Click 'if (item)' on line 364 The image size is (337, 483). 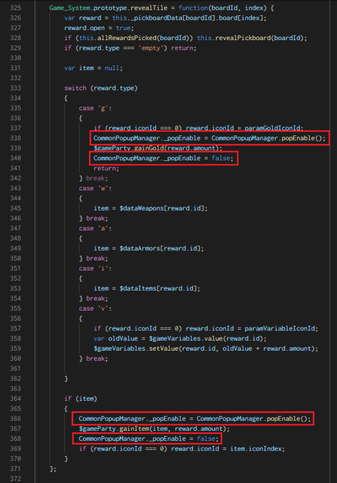tap(81, 398)
